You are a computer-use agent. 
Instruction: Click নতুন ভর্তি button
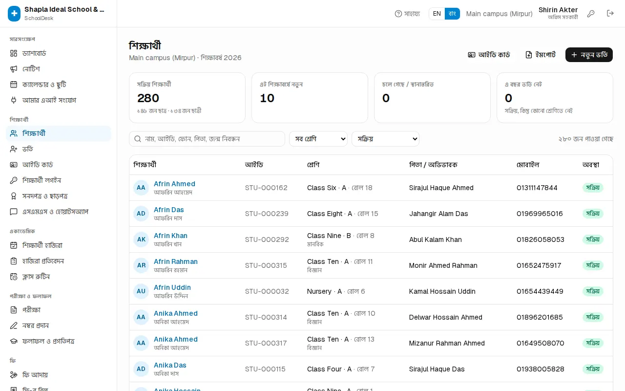pyautogui.click(x=589, y=55)
